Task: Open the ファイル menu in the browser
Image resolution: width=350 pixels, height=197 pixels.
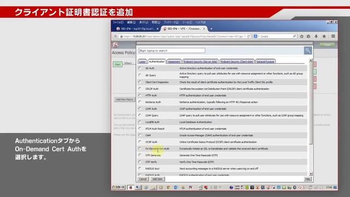Action: coord(118,22)
